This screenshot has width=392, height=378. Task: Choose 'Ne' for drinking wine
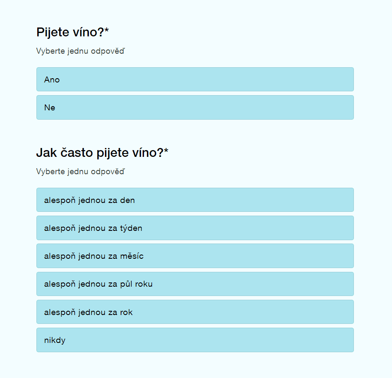coord(195,107)
